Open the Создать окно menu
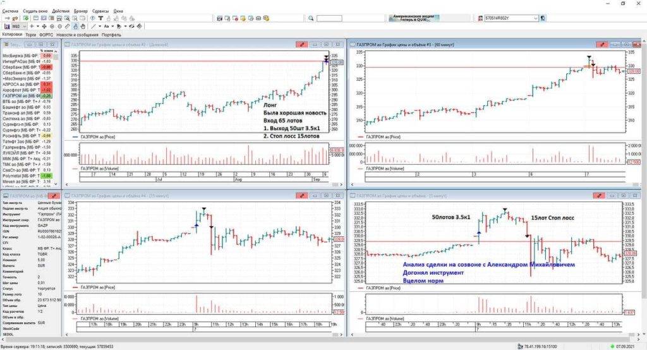The width and height of the screenshot is (647, 350). [x=35, y=11]
